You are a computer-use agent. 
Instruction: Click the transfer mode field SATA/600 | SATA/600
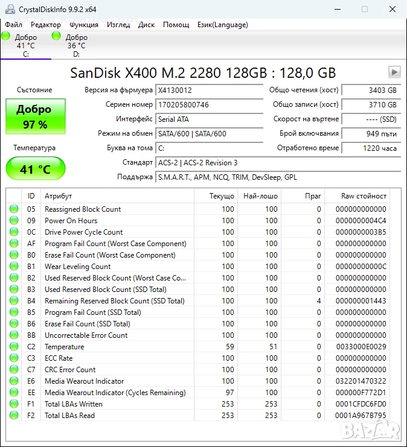(x=209, y=134)
